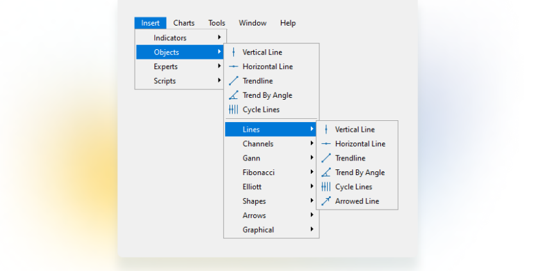Select Trend By Angle icon in Objects submenu

pos(233,95)
